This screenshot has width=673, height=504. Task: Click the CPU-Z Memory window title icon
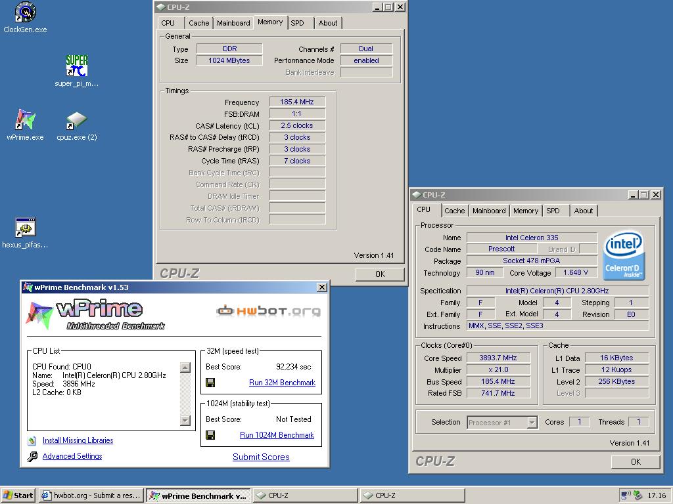pyautogui.click(x=161, y=7)
